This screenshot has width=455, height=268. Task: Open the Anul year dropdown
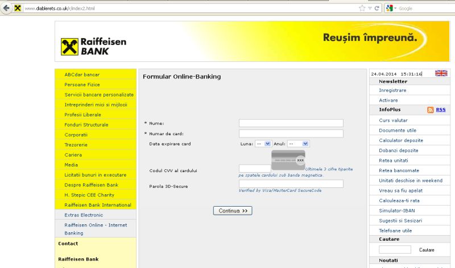(x=298, y=144)
